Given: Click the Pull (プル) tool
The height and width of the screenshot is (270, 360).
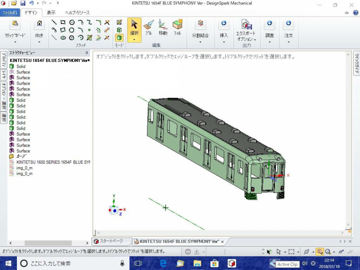Looking at the screenshot, I should (149, 27).
